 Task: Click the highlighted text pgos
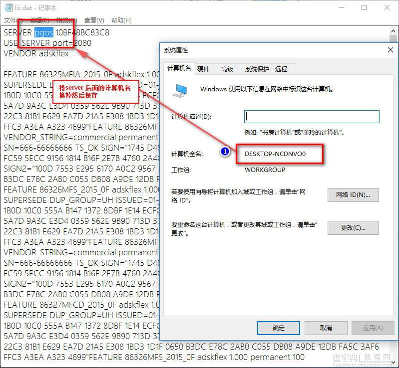[44, 33]
